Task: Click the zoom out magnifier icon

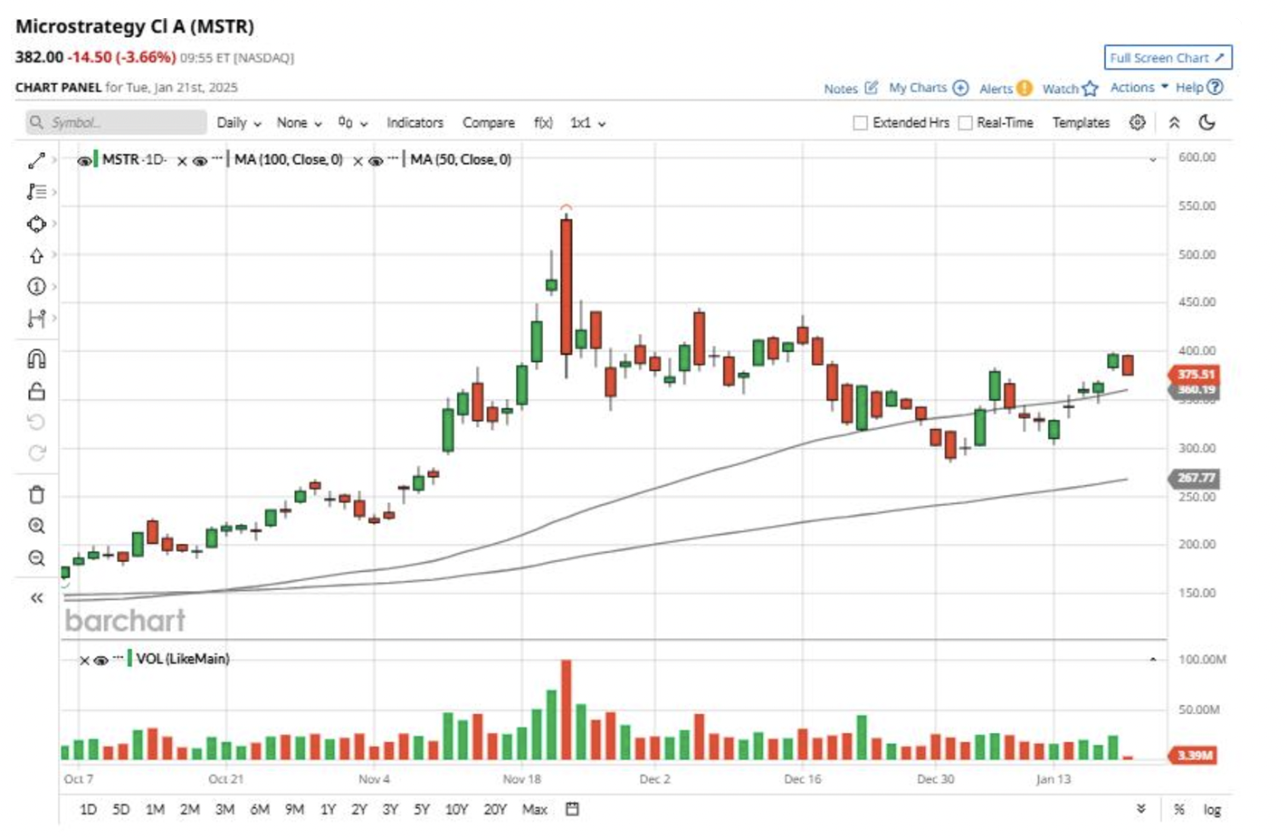Action: pyautogui.click(x=36, y=558)
